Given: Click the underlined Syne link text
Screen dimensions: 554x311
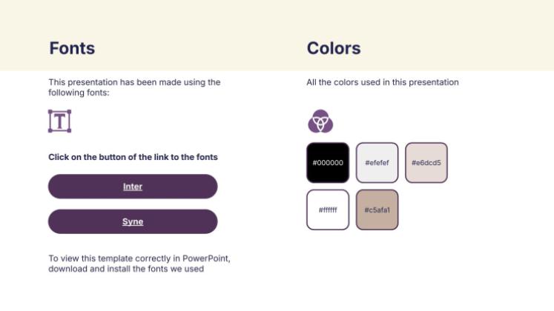Looking at the screenshot, I should pyautogui.click(x=133, y=221).
